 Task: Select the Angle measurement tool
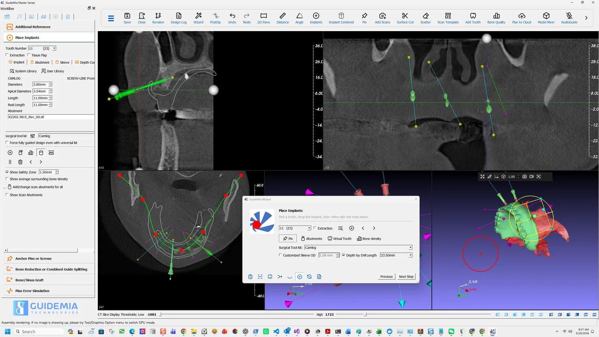tap(299, 18)
